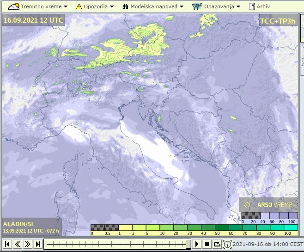
Task: Step back one frame with double-left arrows
Action: pos(18,244)
